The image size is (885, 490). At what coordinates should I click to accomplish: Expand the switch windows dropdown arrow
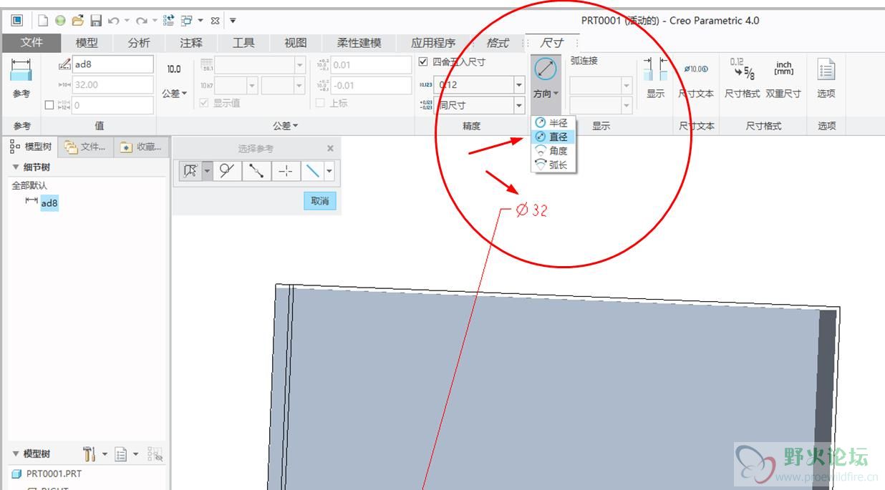200,21
